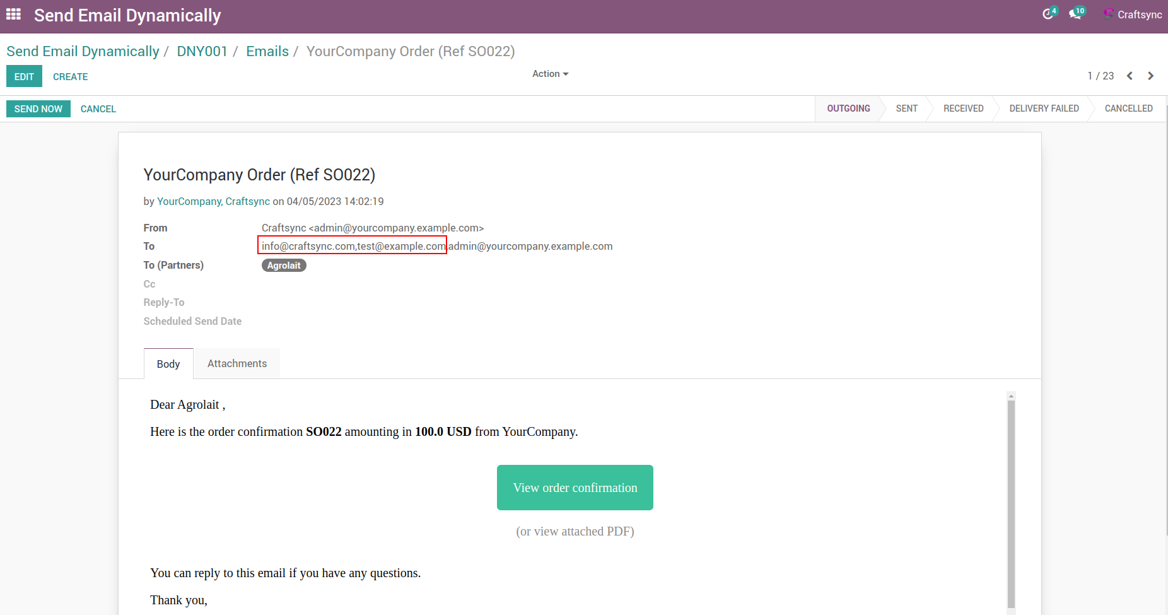Select the Sent status stage
This screenshot has width=1168, height=615.
point(906,108)
